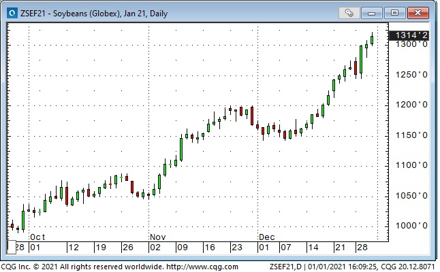Click the chain link icon in title bar

tap(349, 13)
